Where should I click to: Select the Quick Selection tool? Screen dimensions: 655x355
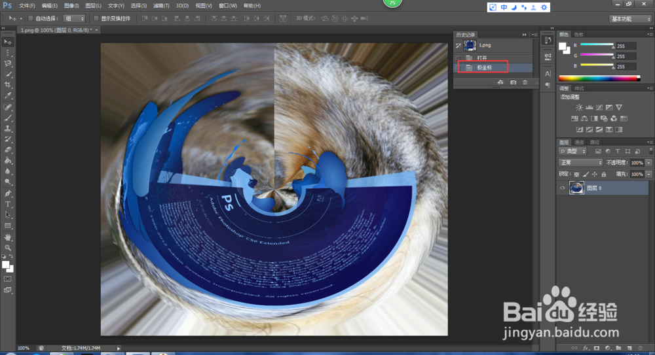pyautogui.click(x=7, y=75)
